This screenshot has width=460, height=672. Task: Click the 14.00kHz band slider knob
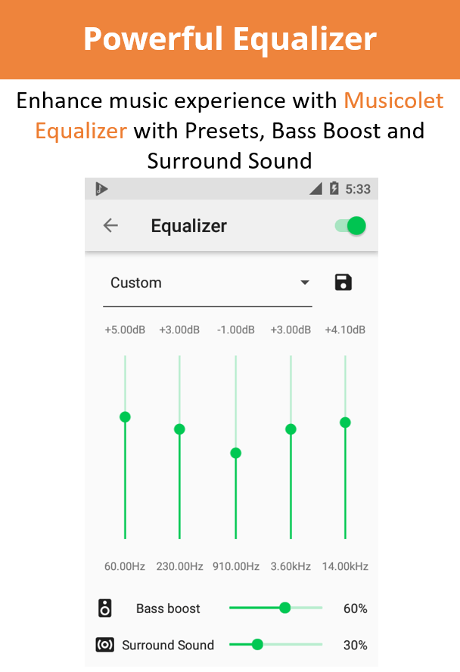345,423
